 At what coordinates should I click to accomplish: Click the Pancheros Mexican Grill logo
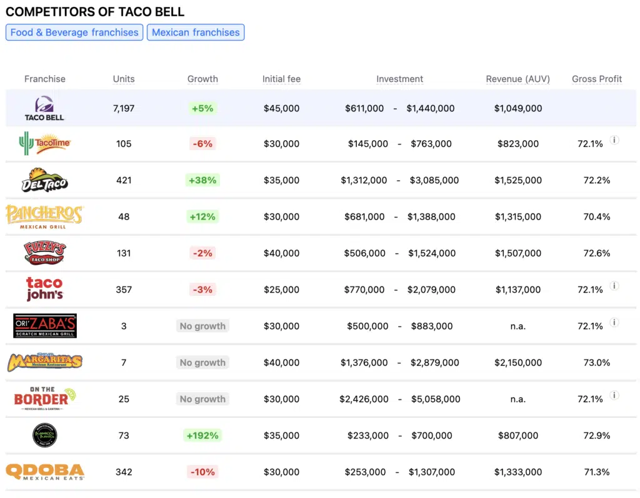[44, 216]
